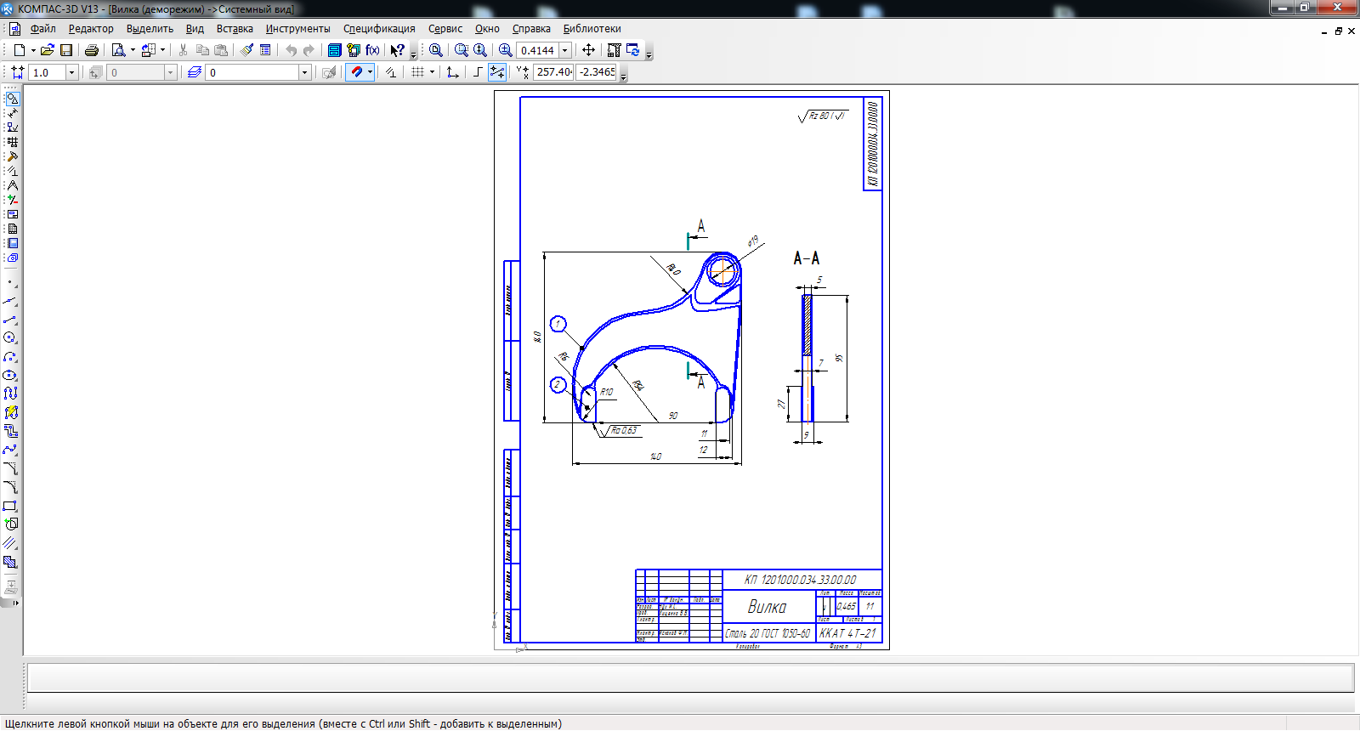Select the rectangle drawing tool
Screen dimensions: 1360x731
(10, 506)
